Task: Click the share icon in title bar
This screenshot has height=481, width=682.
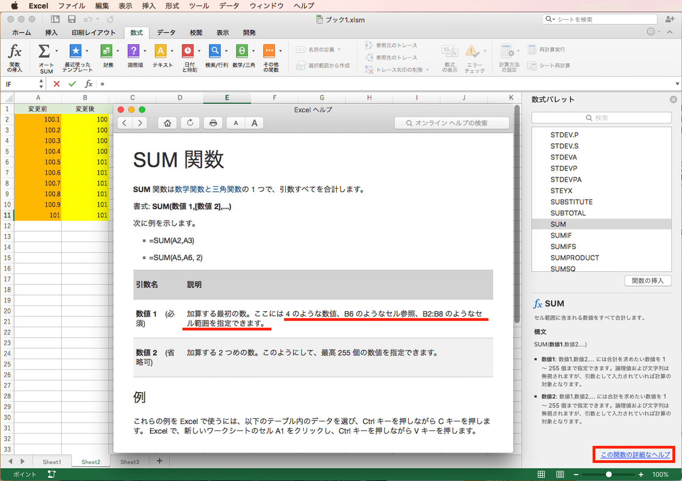Action: click(669, 19)
